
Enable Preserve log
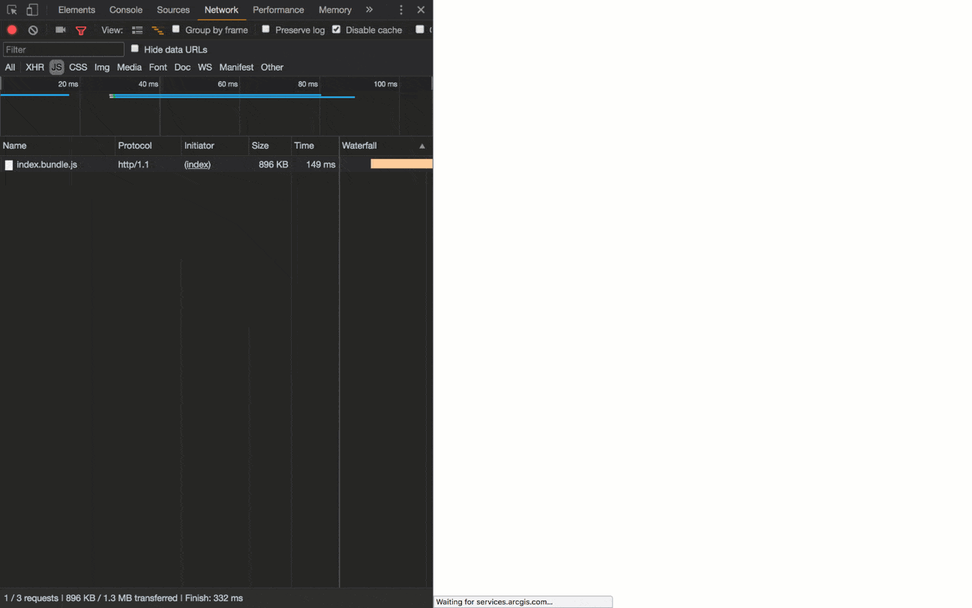click(x=265, y=29)
